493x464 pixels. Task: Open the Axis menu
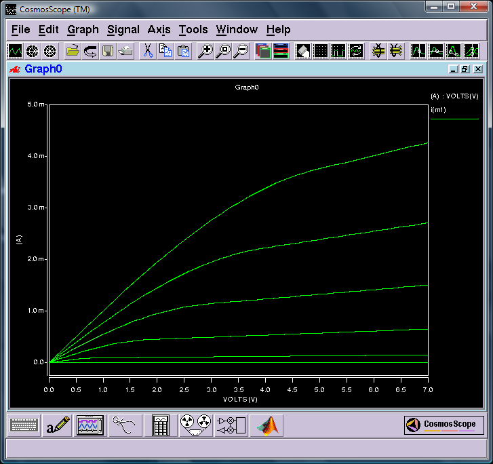159,30
